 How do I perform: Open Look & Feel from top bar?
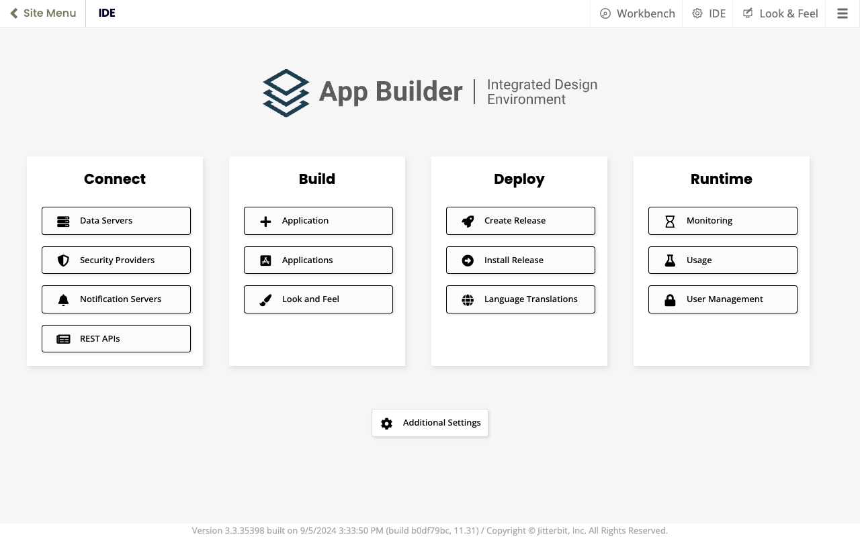click(x=779, y=13)
